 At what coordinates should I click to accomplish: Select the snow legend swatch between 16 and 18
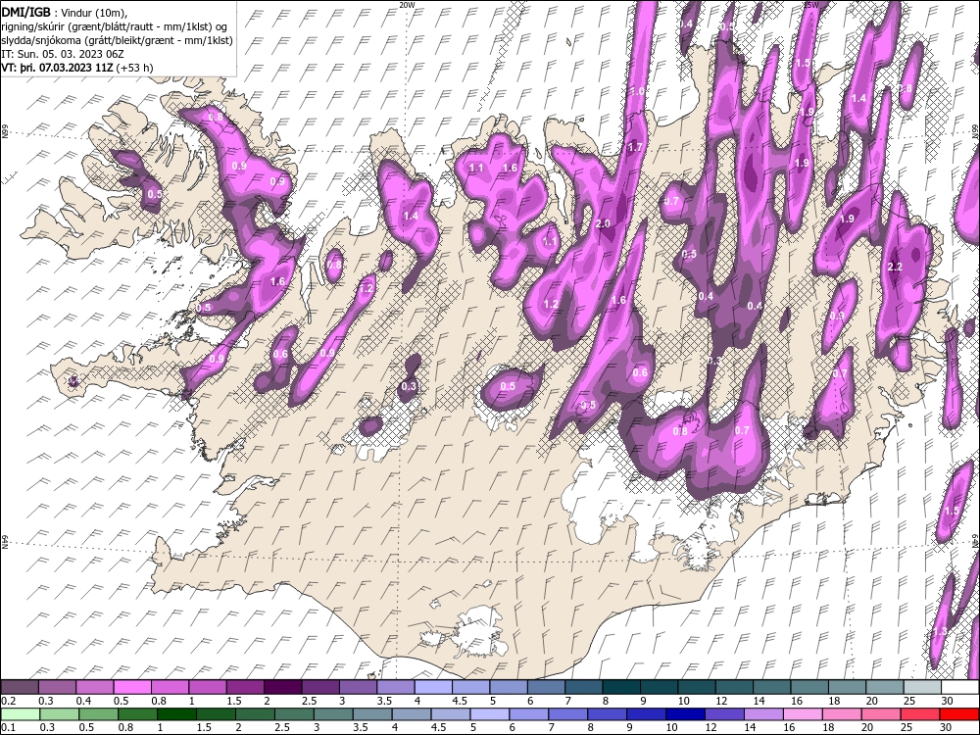click(809, 687)
